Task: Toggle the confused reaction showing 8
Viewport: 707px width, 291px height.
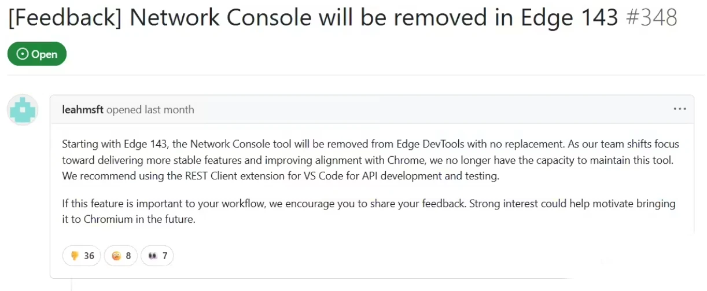Action: click(x=121, y=256)
